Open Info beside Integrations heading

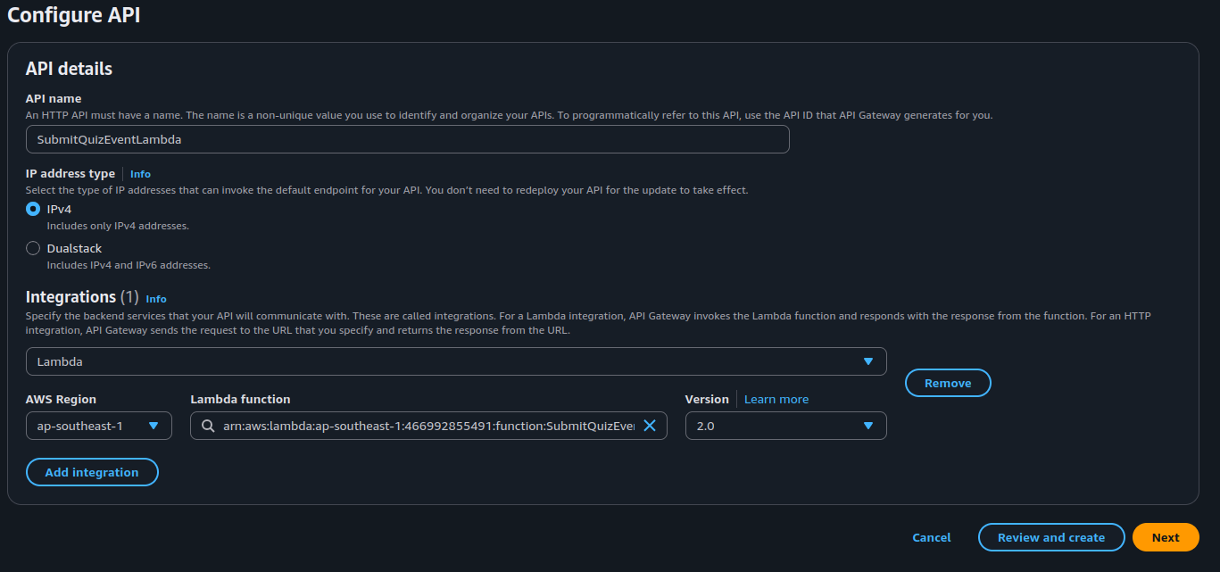[156, 299]
